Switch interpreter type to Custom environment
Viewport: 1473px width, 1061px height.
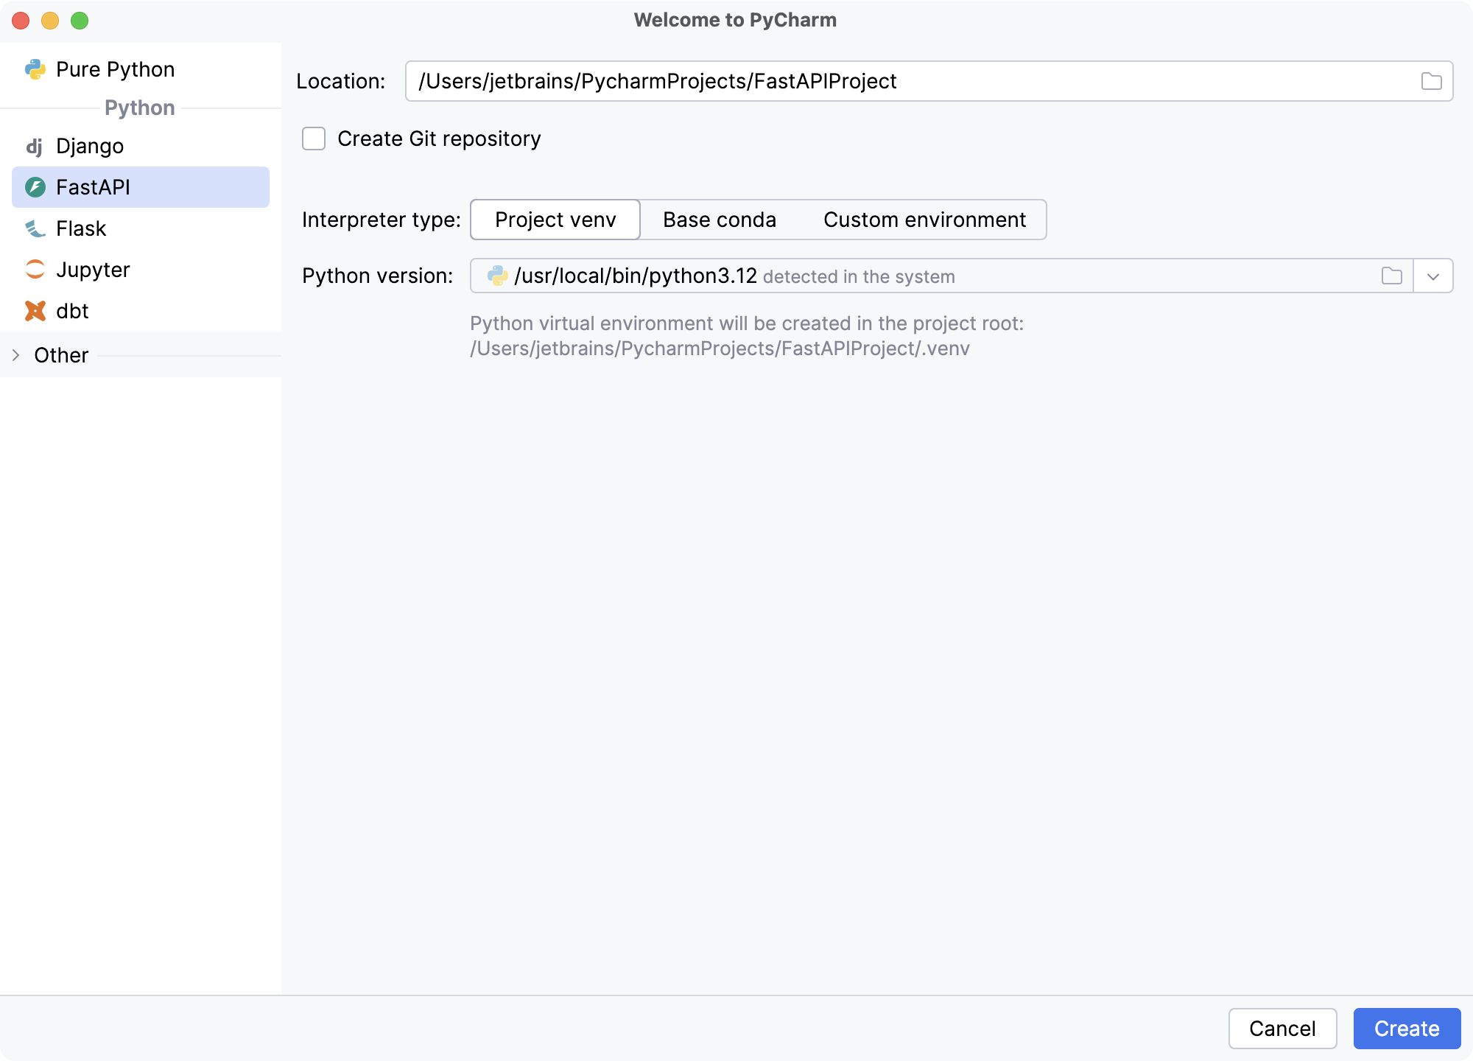(x=925, y=220)
